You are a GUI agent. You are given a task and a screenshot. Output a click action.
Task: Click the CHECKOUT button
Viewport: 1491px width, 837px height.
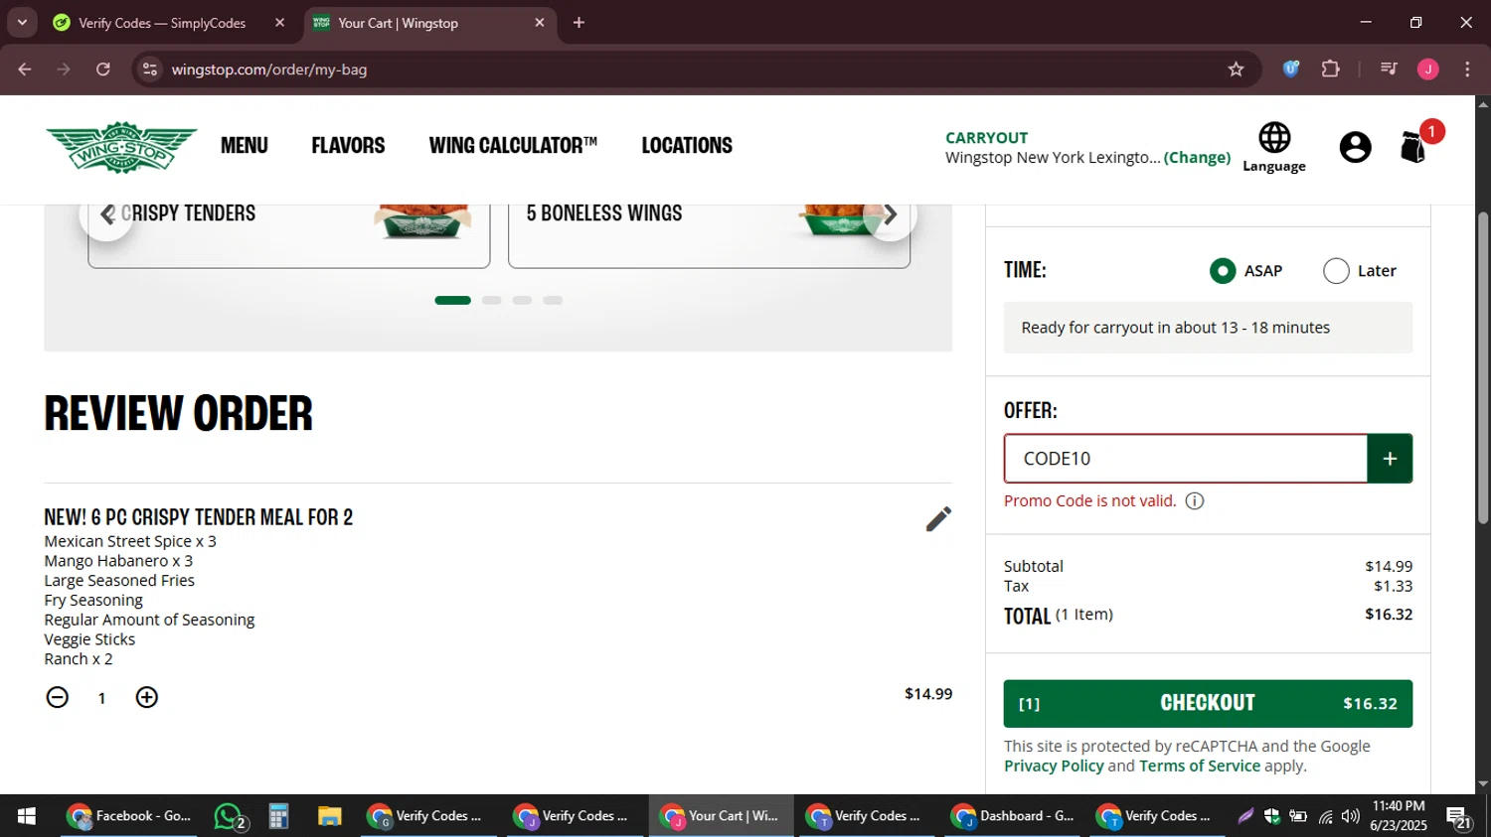click(x=1208, y=704)
